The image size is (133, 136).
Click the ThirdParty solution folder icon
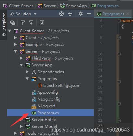click(28, 58)
